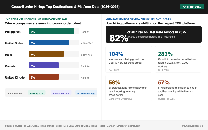
Task: Click the India country label
Action: [9, 55]
